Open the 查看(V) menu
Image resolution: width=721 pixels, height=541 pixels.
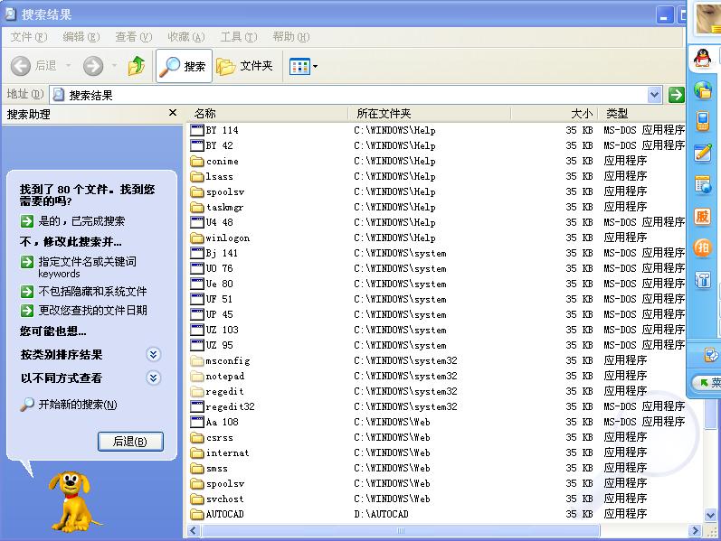[133, 37]
